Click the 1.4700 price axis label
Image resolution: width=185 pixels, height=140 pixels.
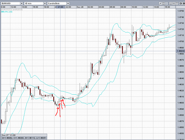[x=181, y=42]
